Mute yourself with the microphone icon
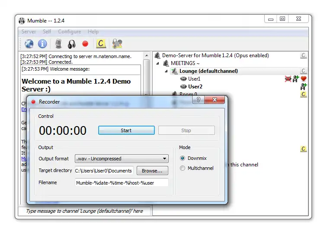The image size is (327, 234). pos(58,44)
